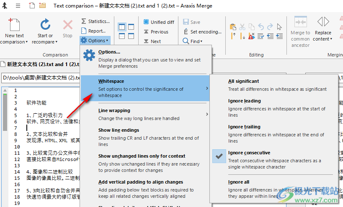Viewport: 343px width, 207px height.
Task: Click the Copy pages icon
Action: (x=252, y=27)
